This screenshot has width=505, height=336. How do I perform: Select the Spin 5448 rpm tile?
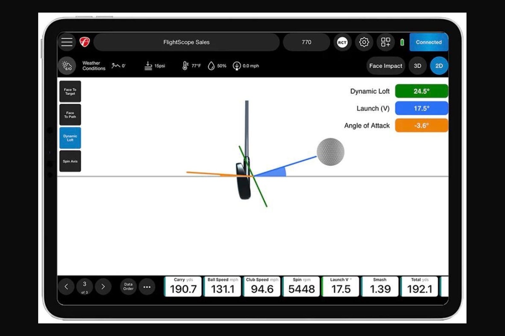pyautogui.click(x=301, y=287)
